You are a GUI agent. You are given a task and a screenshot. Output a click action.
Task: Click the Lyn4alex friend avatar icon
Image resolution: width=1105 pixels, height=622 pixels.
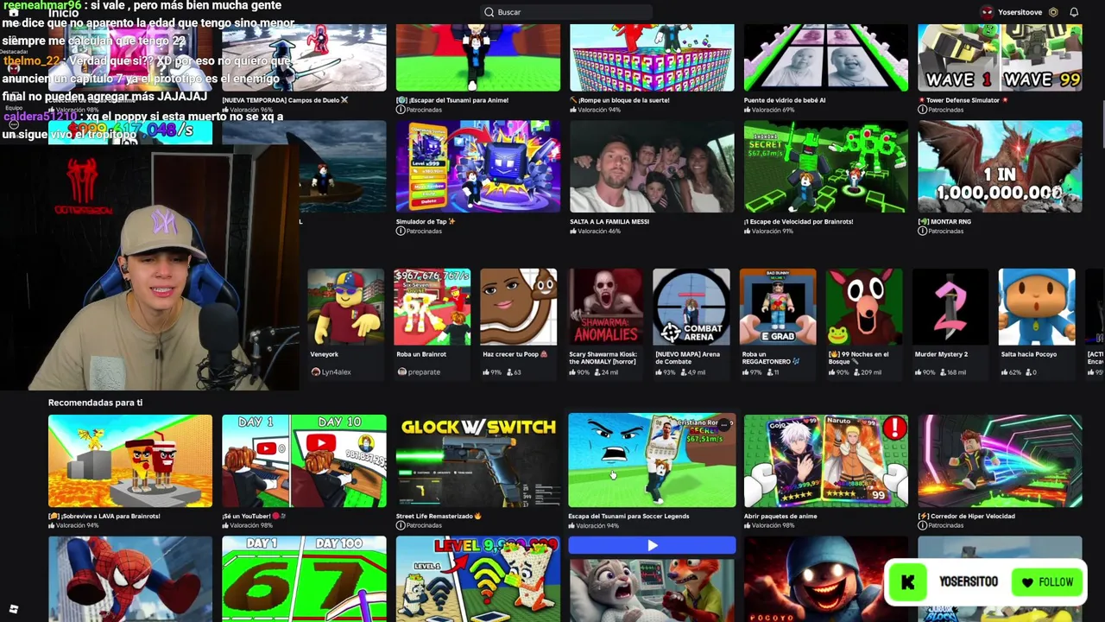315,371
